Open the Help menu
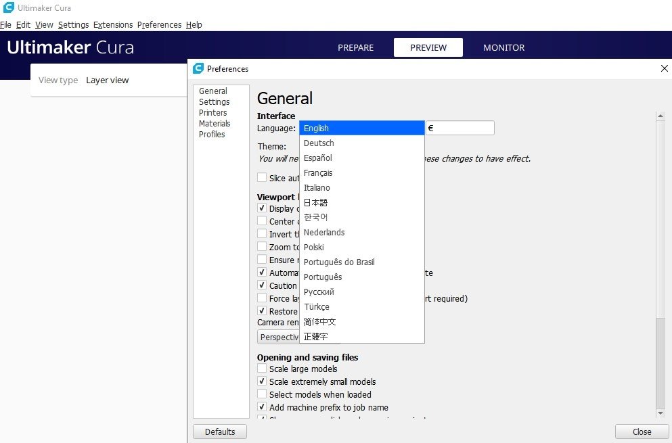Viewport: 672px width, 443px height. tap(194, 25)
